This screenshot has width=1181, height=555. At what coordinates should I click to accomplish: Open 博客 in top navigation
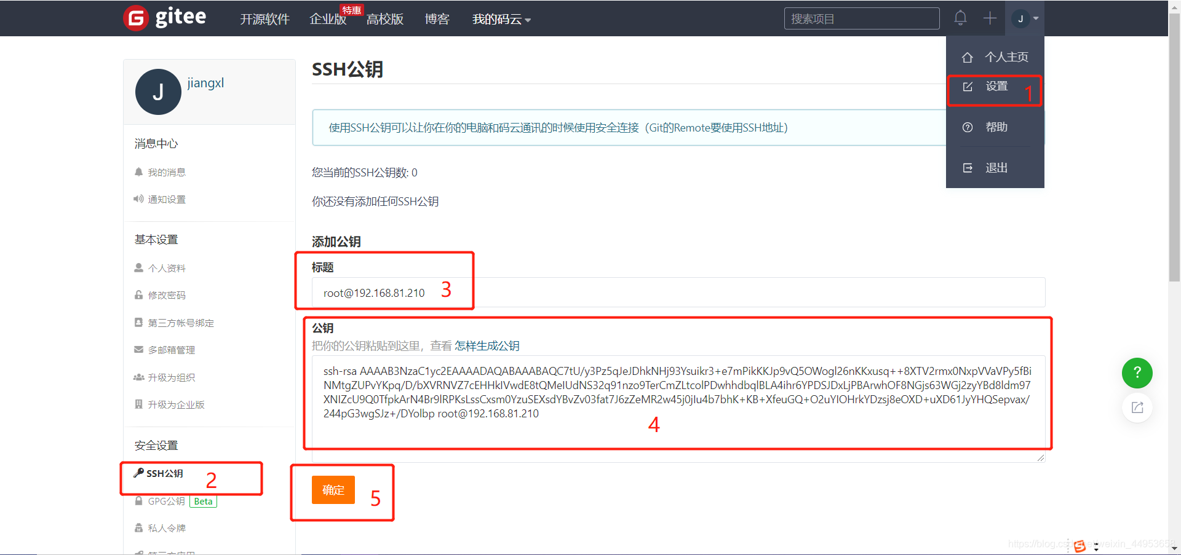(x=437, y=19)
